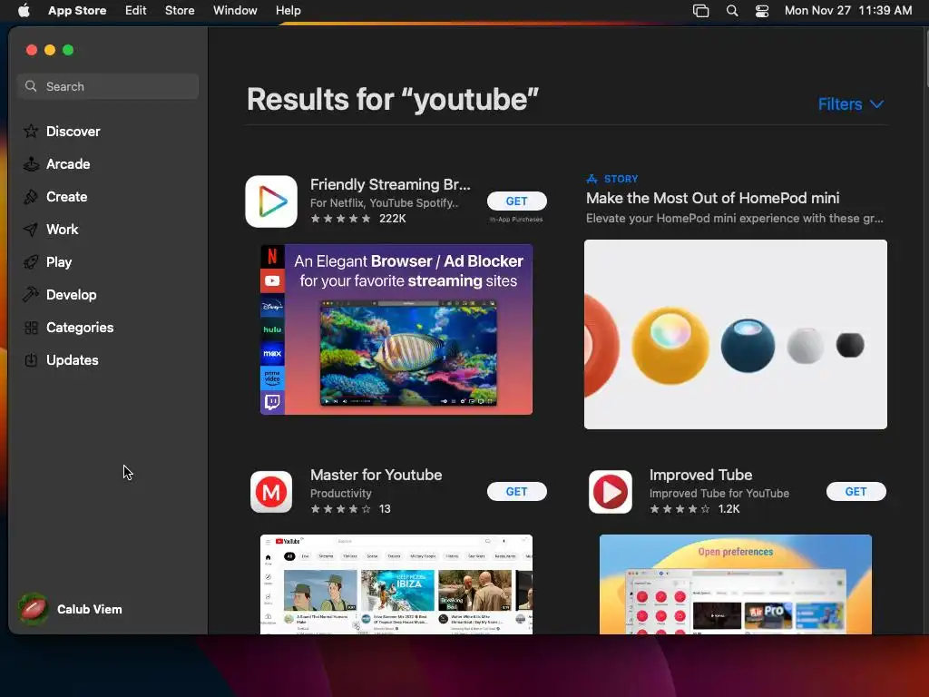Open Master for Youtube app icon
The image size is (929, 697).
[x=271, y=492]
